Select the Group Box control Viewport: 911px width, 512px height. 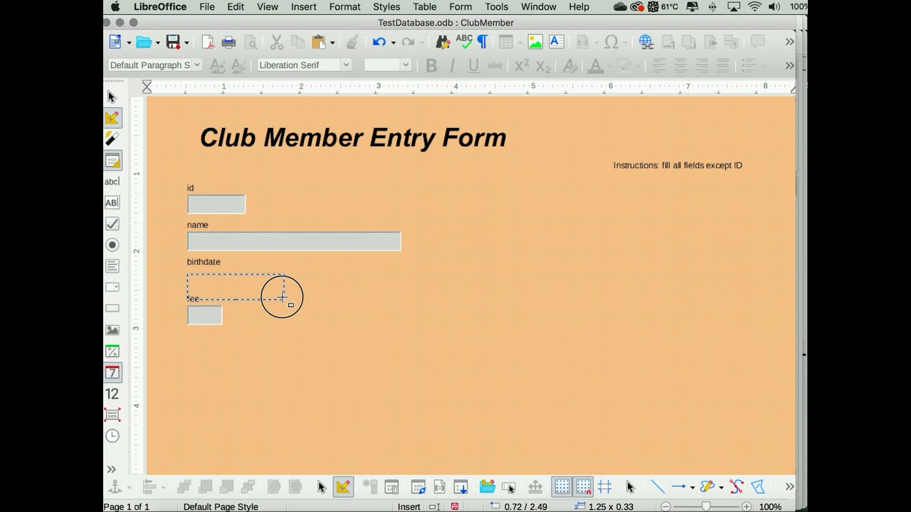pyautogui.click(x=112, y=415)
